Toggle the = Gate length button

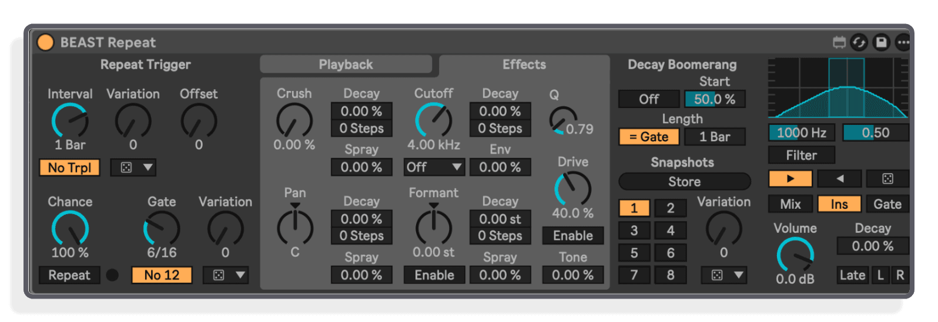point(649,137)
